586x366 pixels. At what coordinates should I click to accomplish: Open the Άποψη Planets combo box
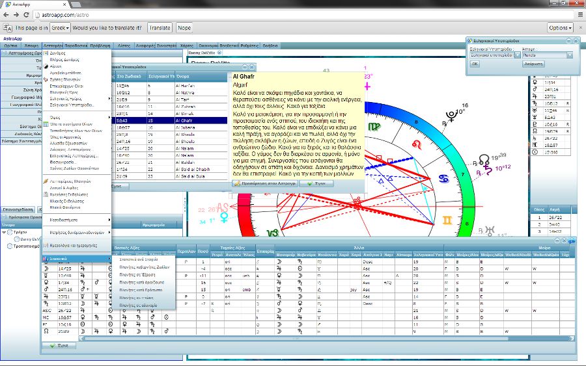(x=570, y=55)
